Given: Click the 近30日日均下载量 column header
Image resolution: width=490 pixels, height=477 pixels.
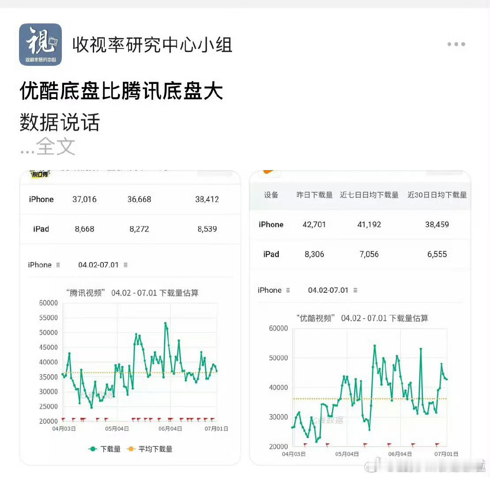Looking at the screenshot, I should (437, 195).
